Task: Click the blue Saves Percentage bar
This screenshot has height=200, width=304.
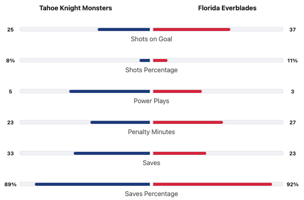Action: tap(92, 184)
